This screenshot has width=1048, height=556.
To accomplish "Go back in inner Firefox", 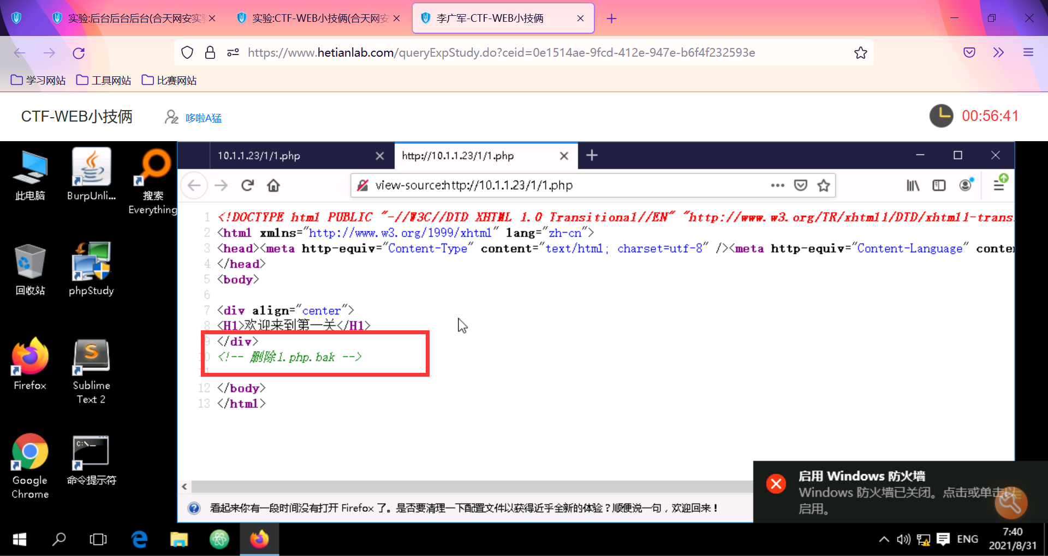I will click(x=194, y=185).
